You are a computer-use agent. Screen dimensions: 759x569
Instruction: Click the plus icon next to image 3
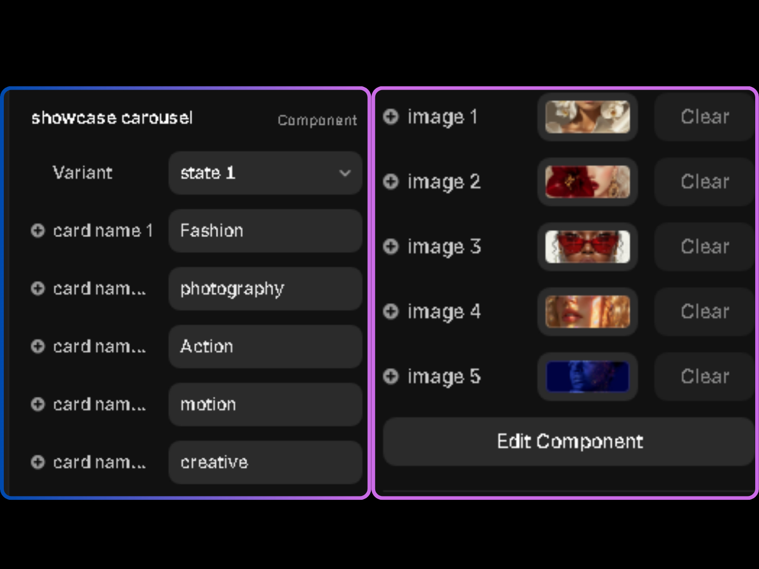click(391, 247)
